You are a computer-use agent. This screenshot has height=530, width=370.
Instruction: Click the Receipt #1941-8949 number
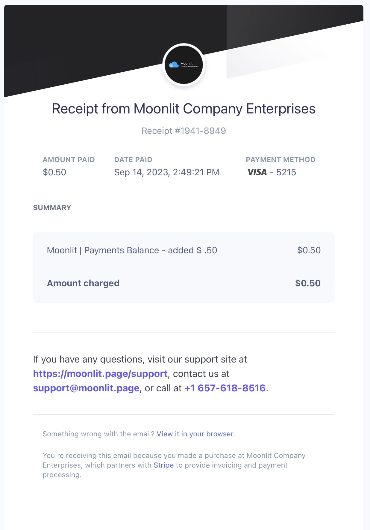click(x=184, y=131)
